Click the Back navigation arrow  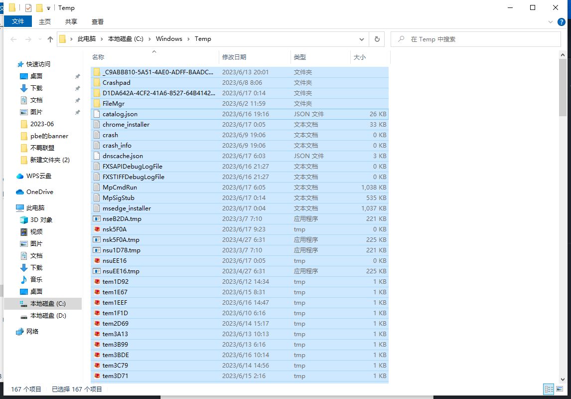pos(13,39)
